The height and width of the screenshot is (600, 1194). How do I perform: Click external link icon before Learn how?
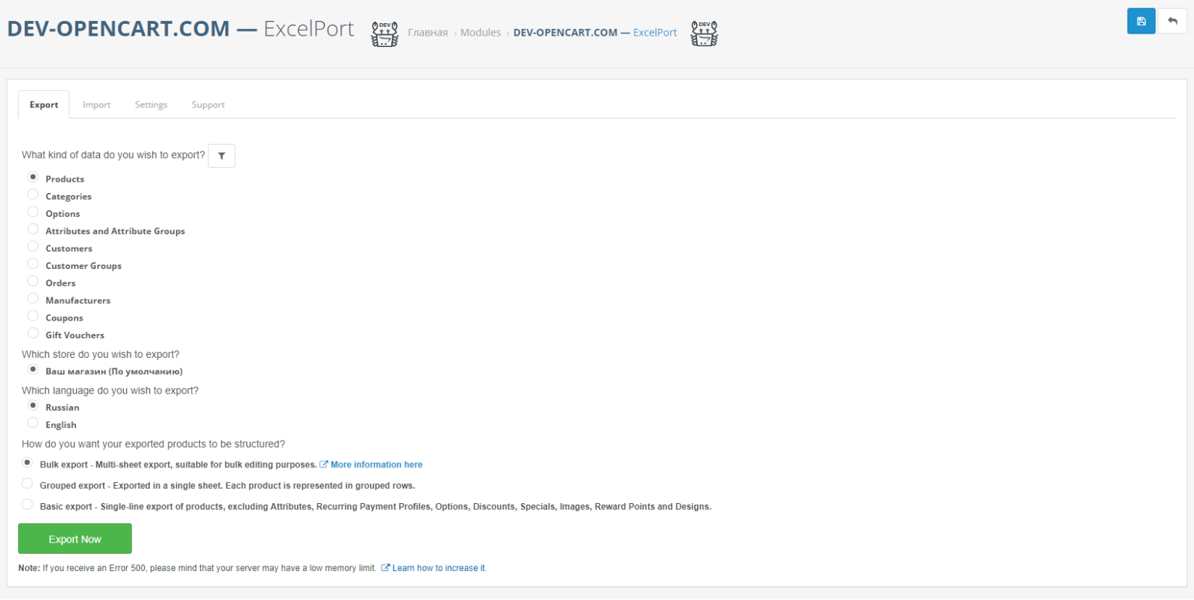coord(386,568)
